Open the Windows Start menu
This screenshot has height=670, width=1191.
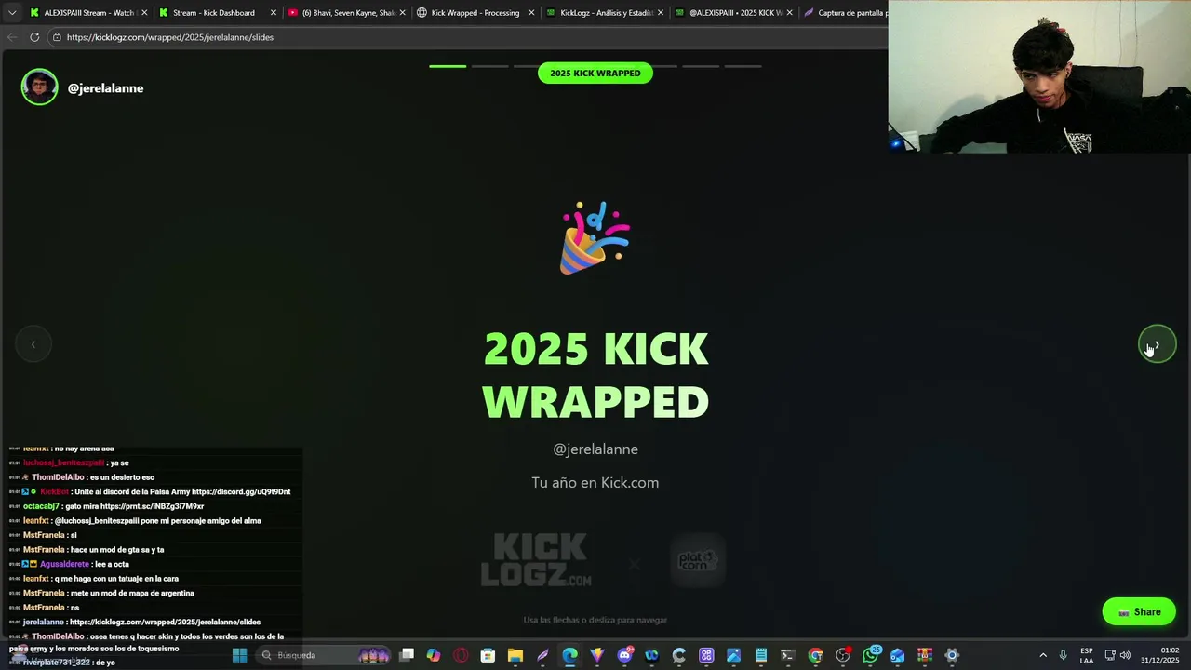point(239,655)
